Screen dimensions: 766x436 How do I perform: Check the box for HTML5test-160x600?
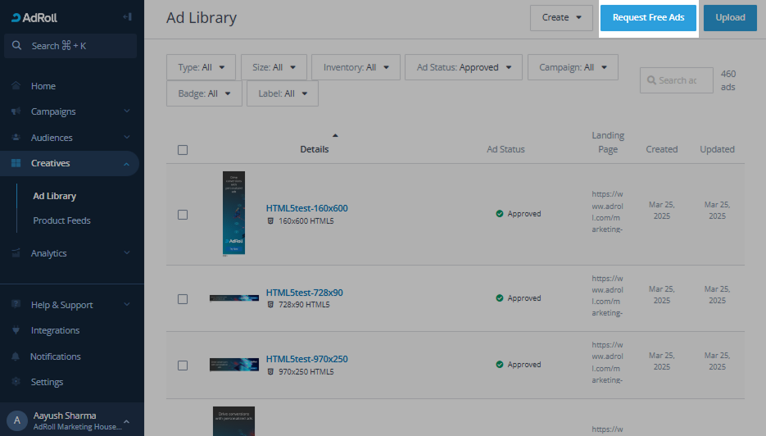183,215
